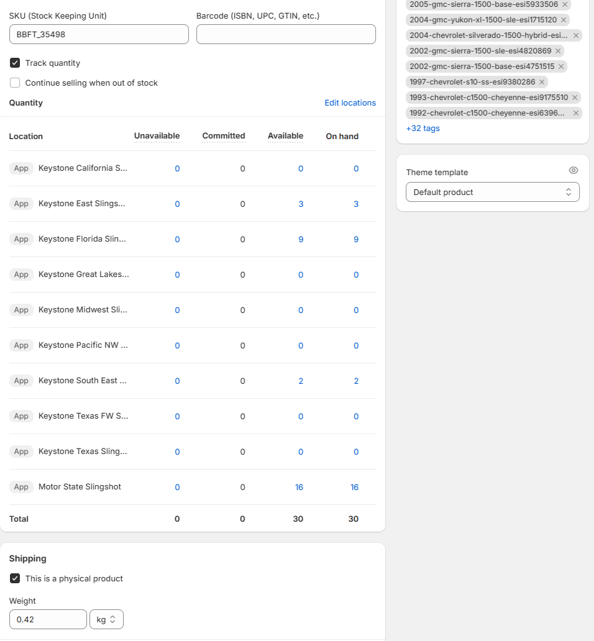Uncheck This is a physical product
This screenshot has width=594, height=641.
click(x=15, y=578)
